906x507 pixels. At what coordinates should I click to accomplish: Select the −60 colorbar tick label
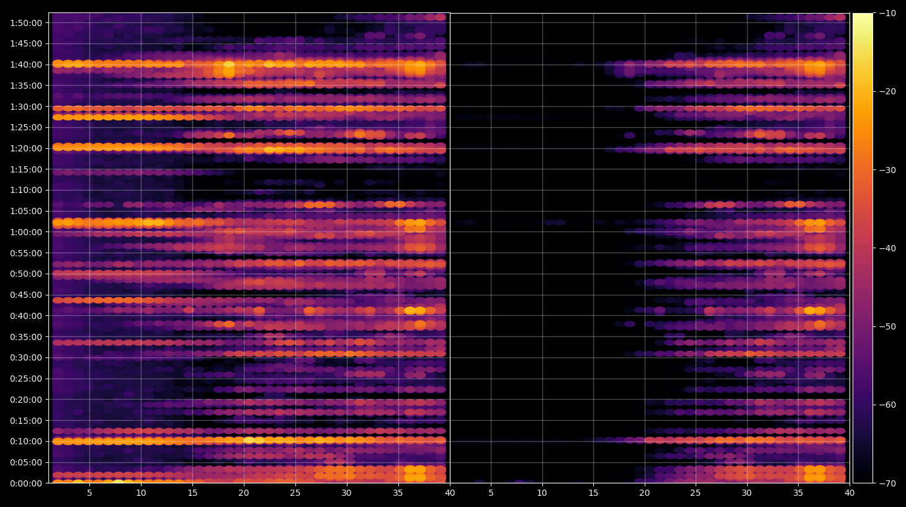(x=887, y=405)
